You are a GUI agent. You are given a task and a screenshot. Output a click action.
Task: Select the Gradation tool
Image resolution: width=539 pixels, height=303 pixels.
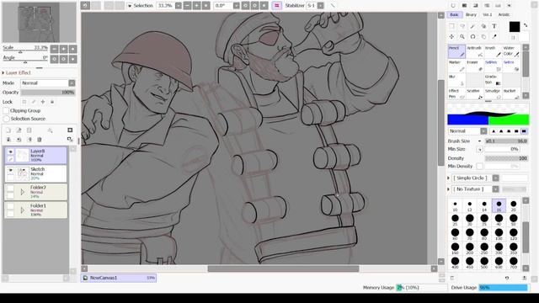pyautogui.click(x=493, y=80)
